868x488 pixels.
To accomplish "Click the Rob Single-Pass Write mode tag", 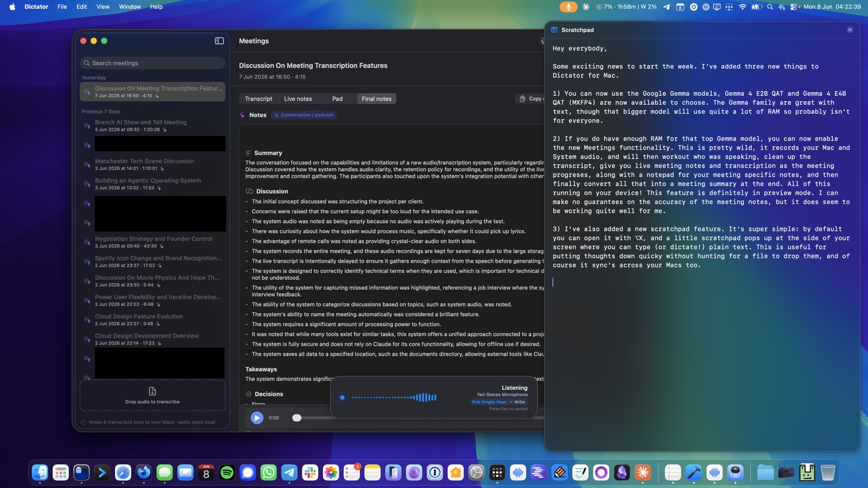I will 498,402.
